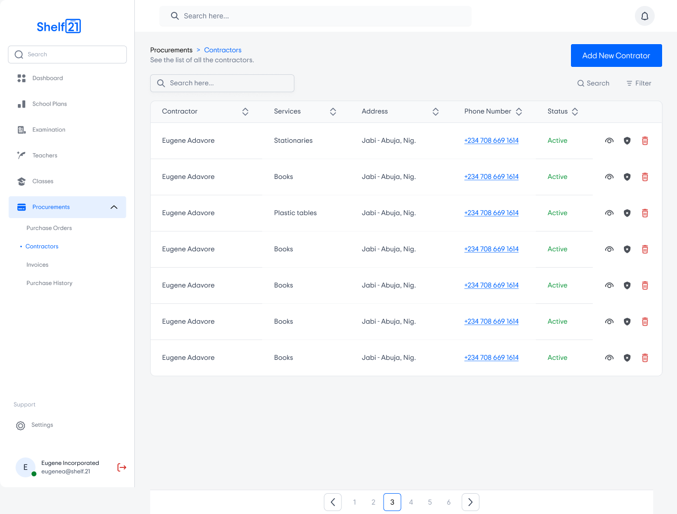Go to next page arrow
Screen dimensions: 677x514
coord(470,502)
